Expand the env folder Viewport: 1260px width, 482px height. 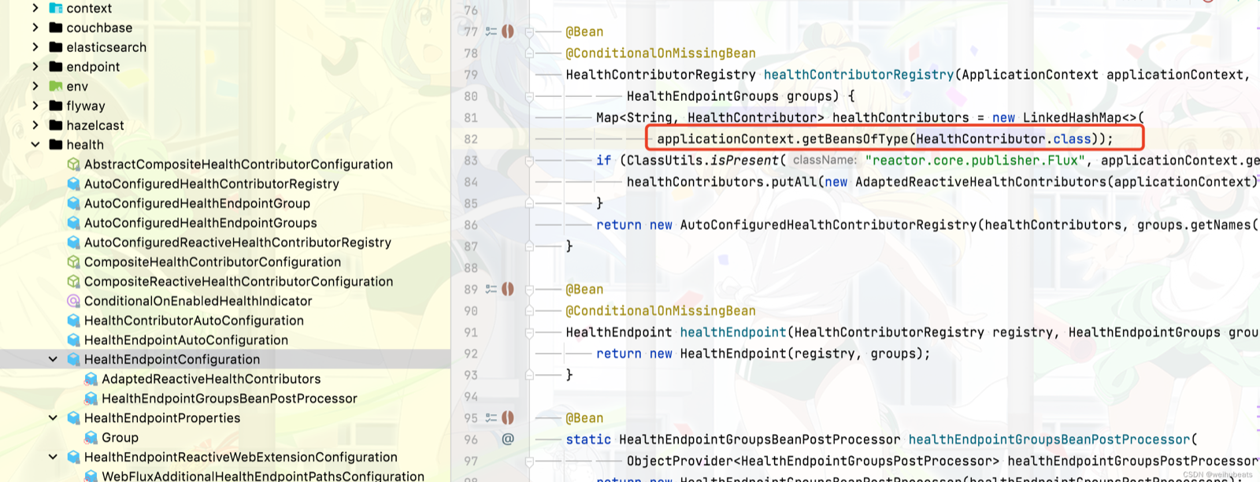pyautogui.click(x=35, y=86)
